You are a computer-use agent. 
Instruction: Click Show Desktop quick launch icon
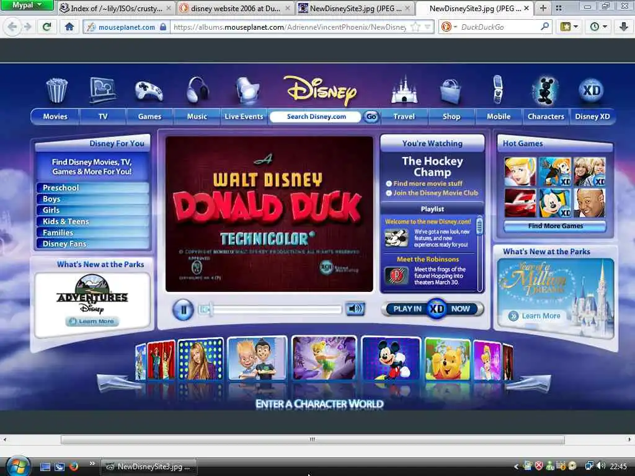coord(45,467)
